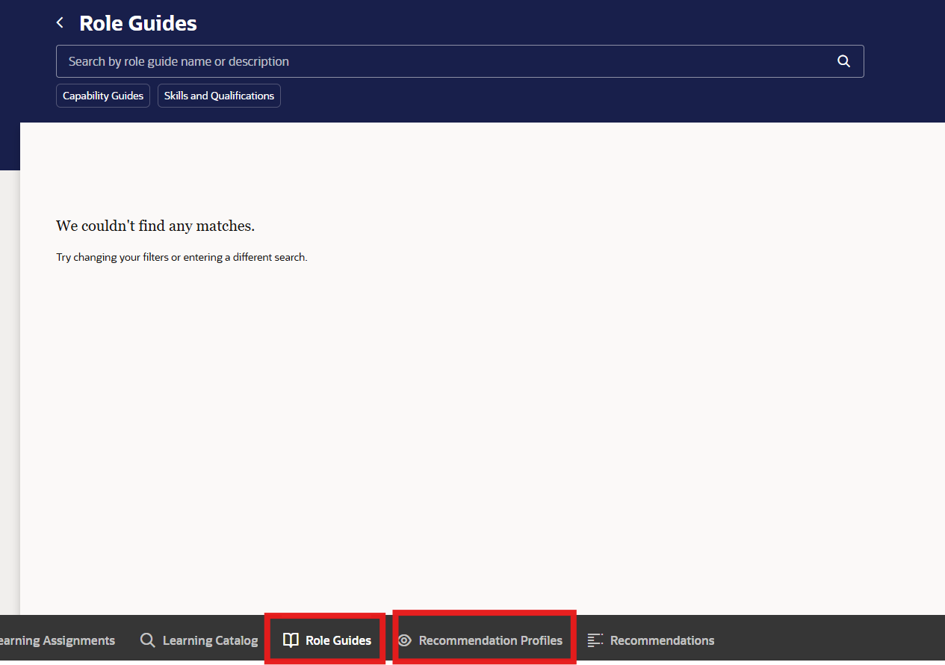
Task: Click the magnifier icon beside Learning Catalog
Action: click(148, 640)
